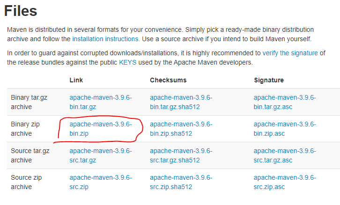This screenshot has height=205, width=340.
Task: Click the Link column header
Action: click(x=76, y=80)
